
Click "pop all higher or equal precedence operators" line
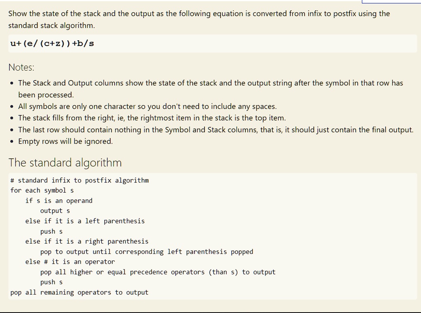(157, 272)
